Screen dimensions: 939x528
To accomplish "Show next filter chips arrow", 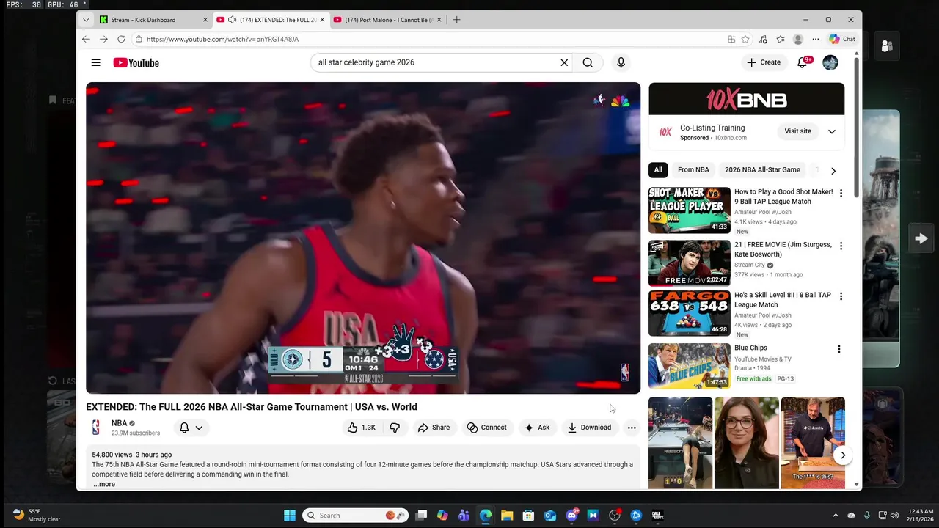I will 833,170.
